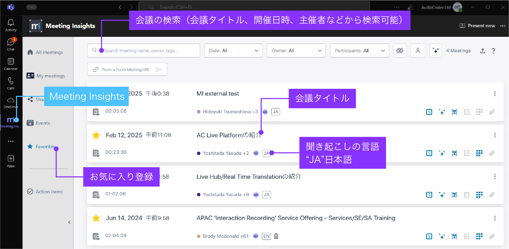Select My meetings in navigation

click(46, 76)
